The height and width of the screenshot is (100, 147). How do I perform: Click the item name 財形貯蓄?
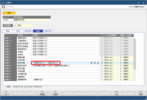pos(24,63)
